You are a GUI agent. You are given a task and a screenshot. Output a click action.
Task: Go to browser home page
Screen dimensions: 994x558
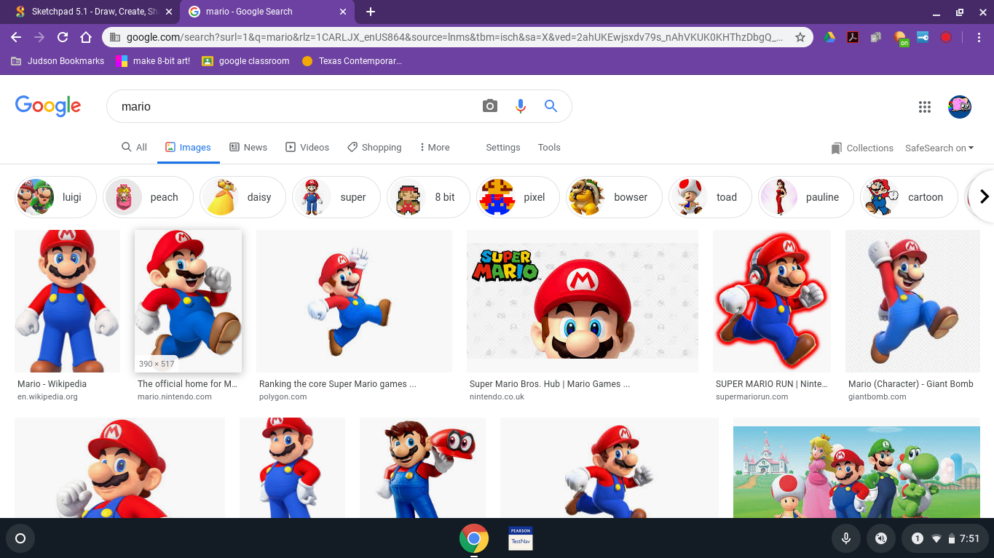(86, 37)
